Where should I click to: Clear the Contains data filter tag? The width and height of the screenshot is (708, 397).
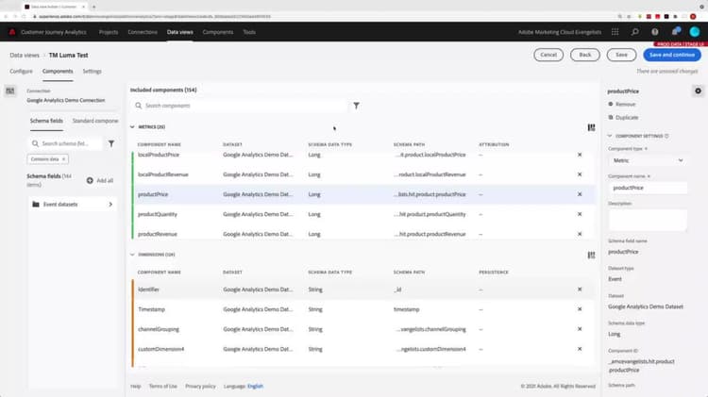pos(63,159)
